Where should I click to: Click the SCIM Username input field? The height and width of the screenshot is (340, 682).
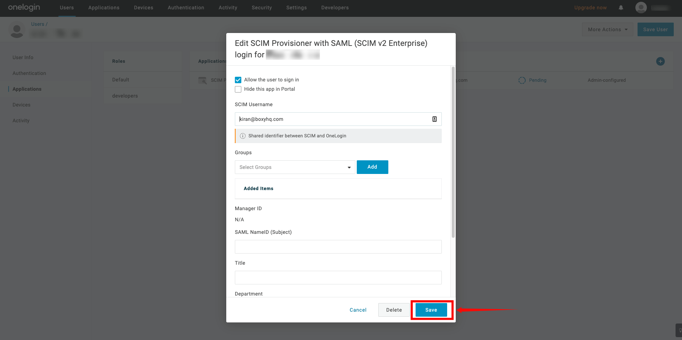[338, 119]
